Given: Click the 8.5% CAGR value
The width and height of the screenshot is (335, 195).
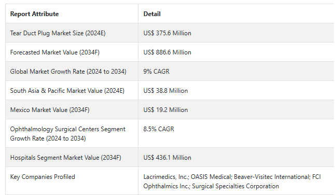Looking at the screenshot, I should click(x=159, y=129).
